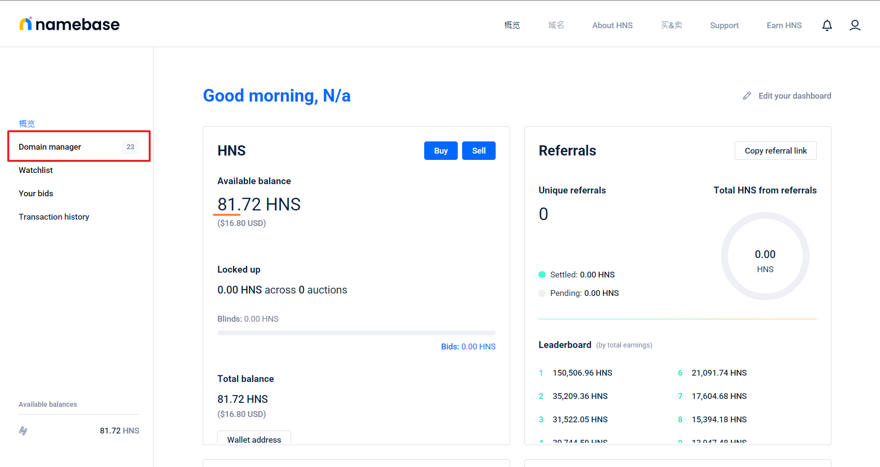Copy the referral link
This screenshot has height=467, width=880.
775,151
